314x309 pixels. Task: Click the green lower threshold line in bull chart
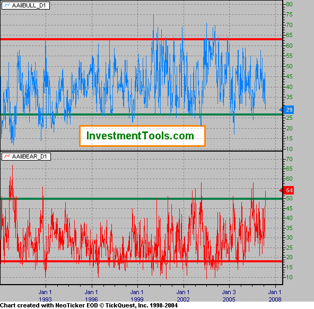coord(142,114)
